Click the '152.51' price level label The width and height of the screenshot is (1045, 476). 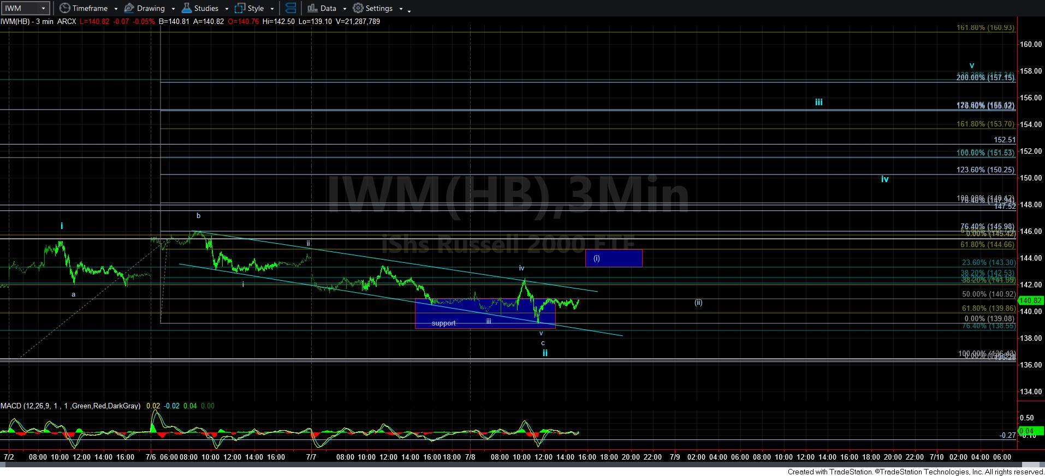[x=1005, y=140]
